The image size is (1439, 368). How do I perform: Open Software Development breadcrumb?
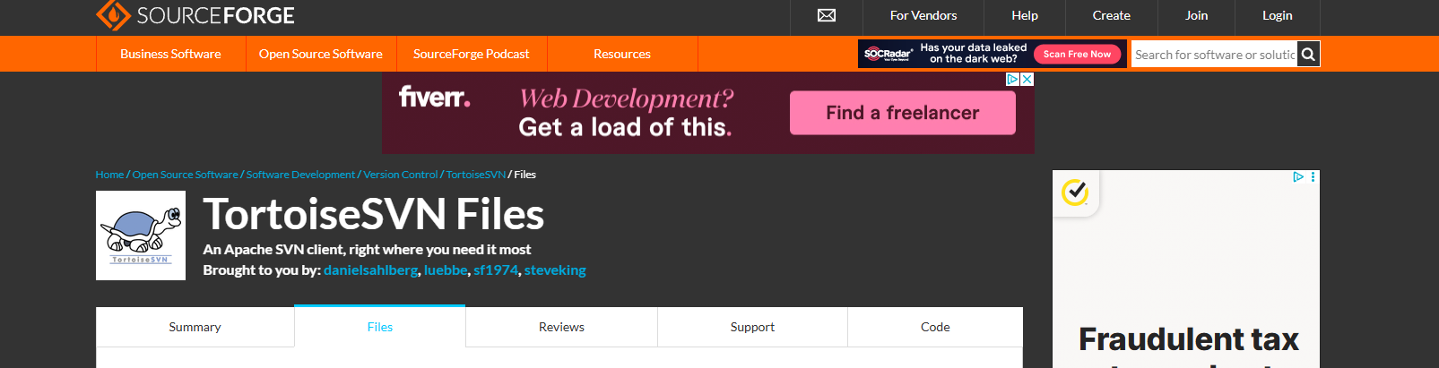pos(300,175)
